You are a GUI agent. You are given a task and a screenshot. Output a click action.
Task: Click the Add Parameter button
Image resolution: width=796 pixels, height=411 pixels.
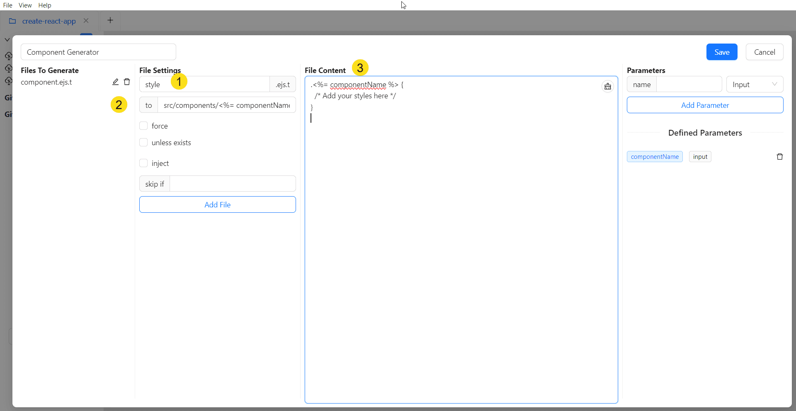(x=705, y=105)
